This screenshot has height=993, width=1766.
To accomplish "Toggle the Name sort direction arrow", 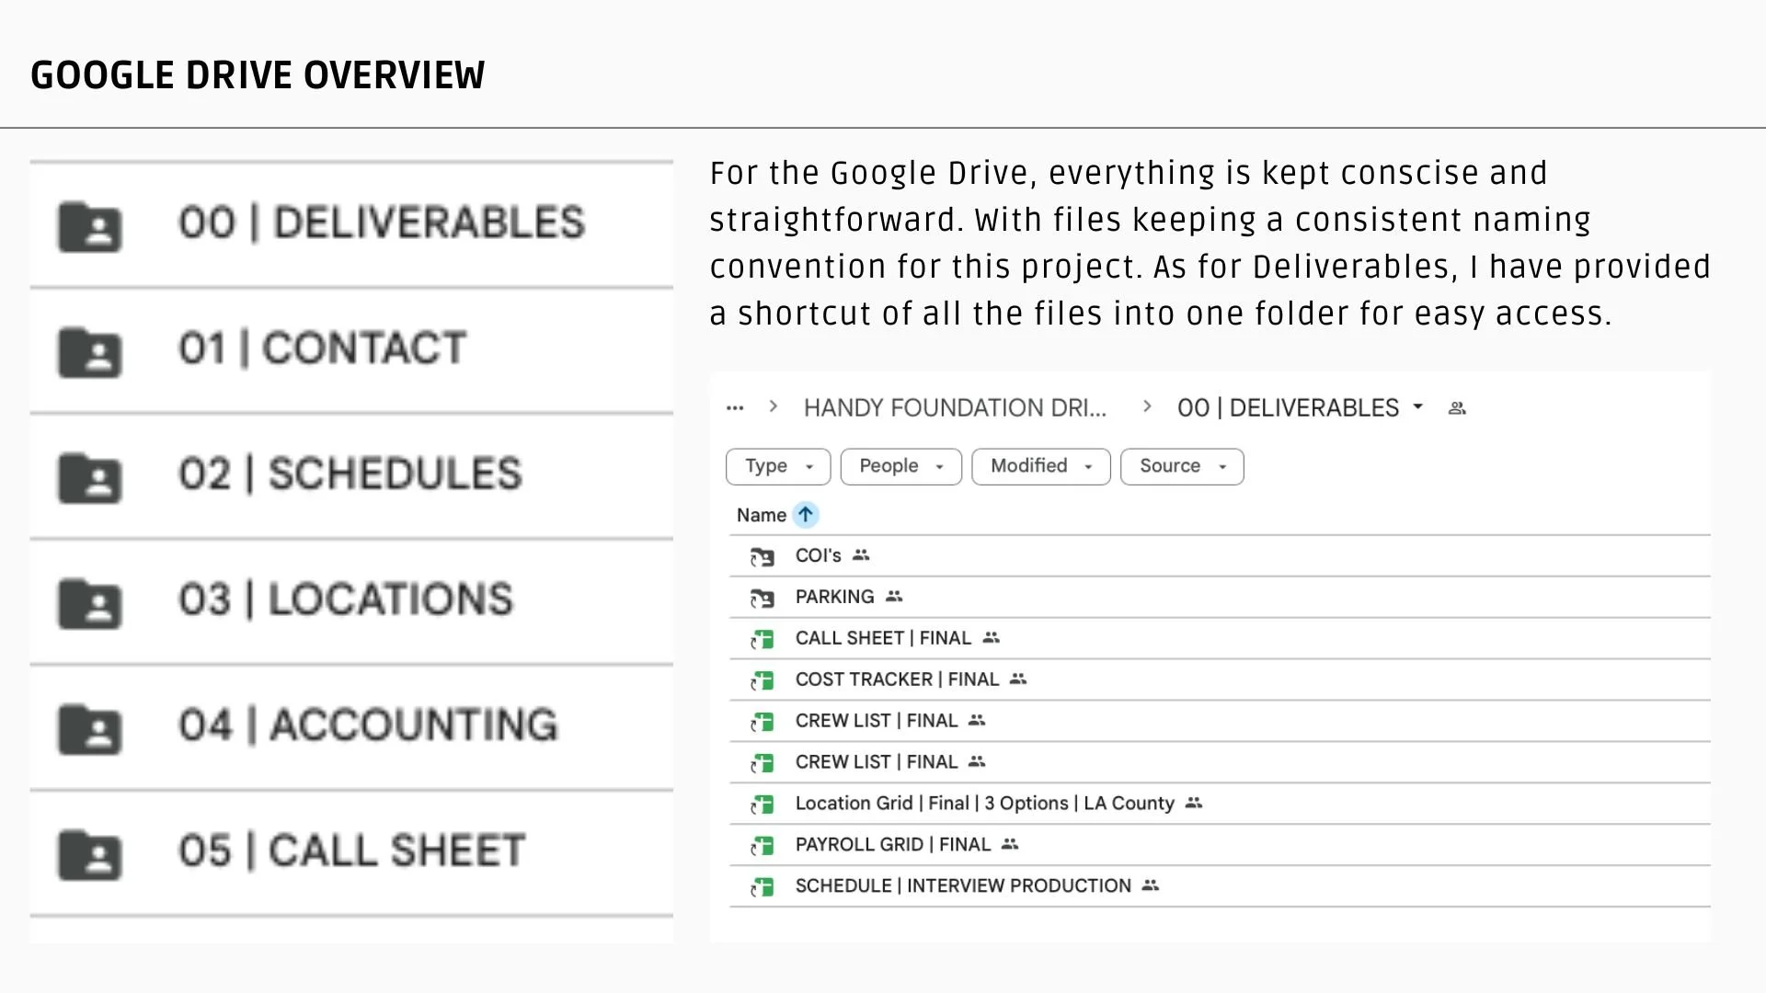I will (x=806, y=515).
